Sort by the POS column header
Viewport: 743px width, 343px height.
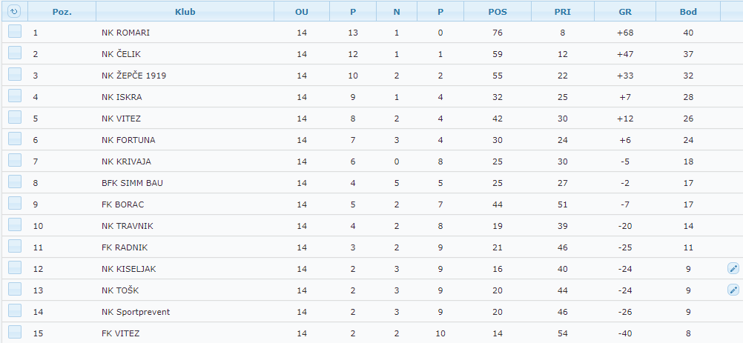(x=498, y=12)
